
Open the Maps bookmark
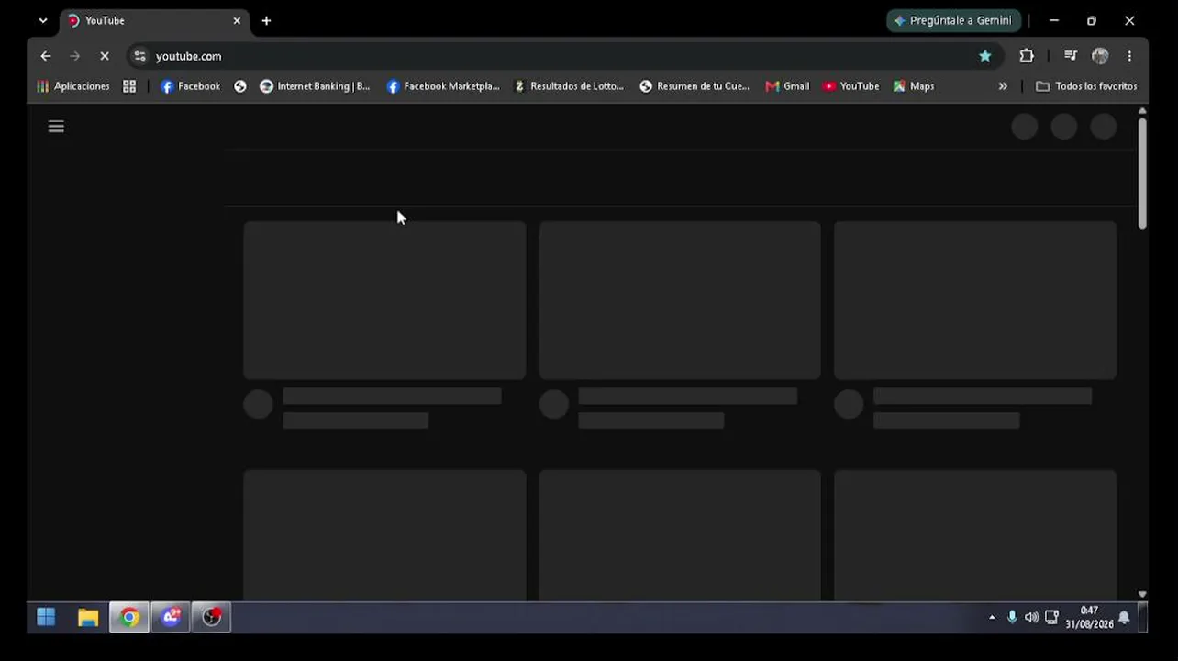(x=914, y=86)
